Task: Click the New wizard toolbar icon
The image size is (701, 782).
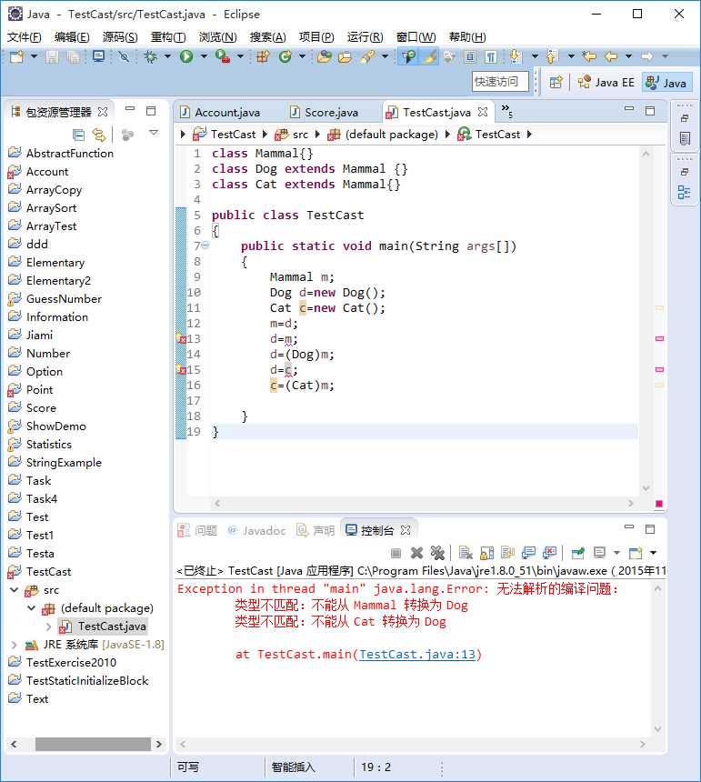Action: pyautogui.click(x=16, y=57)
